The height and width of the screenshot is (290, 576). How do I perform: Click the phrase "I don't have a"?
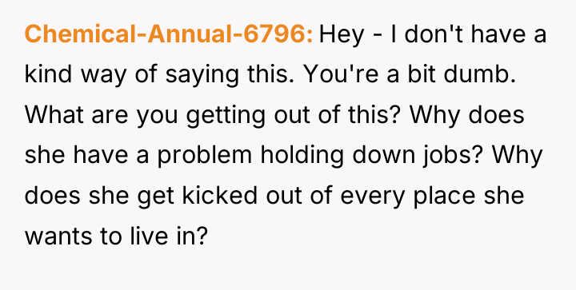click(x=469, y=34)
